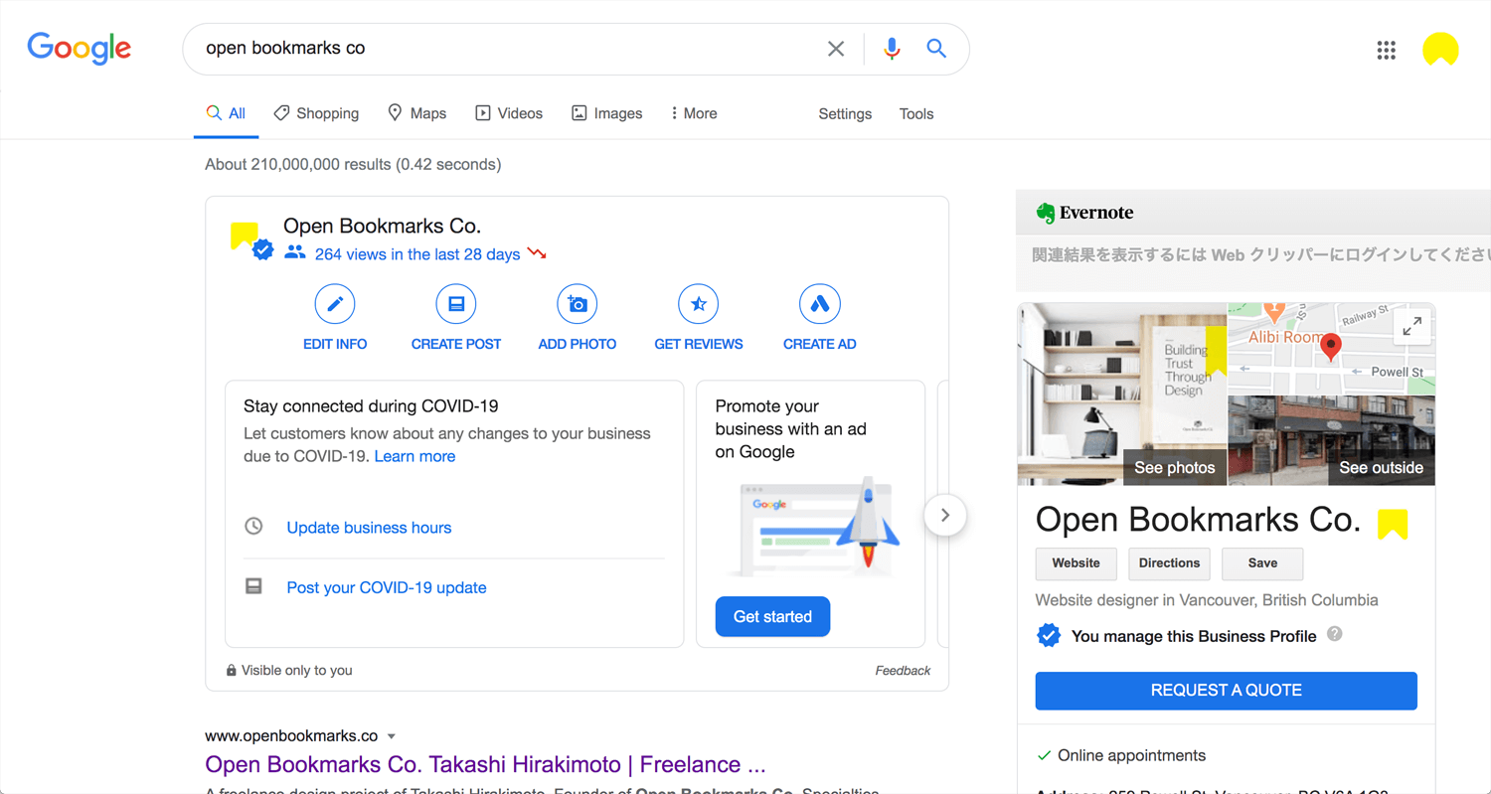This screenshot has height=794, width=1491.
Task: Click the Evernote elephant logo
Action: pos(1045,213)
